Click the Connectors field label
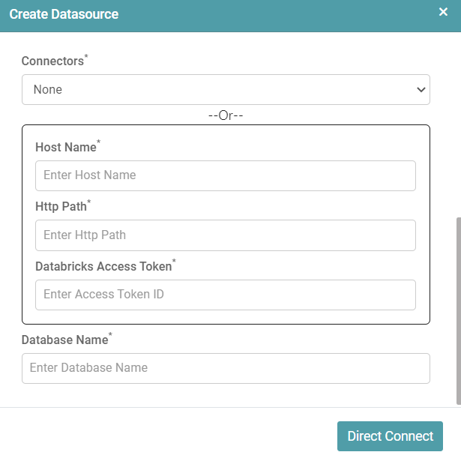 [x=52, y=61]
